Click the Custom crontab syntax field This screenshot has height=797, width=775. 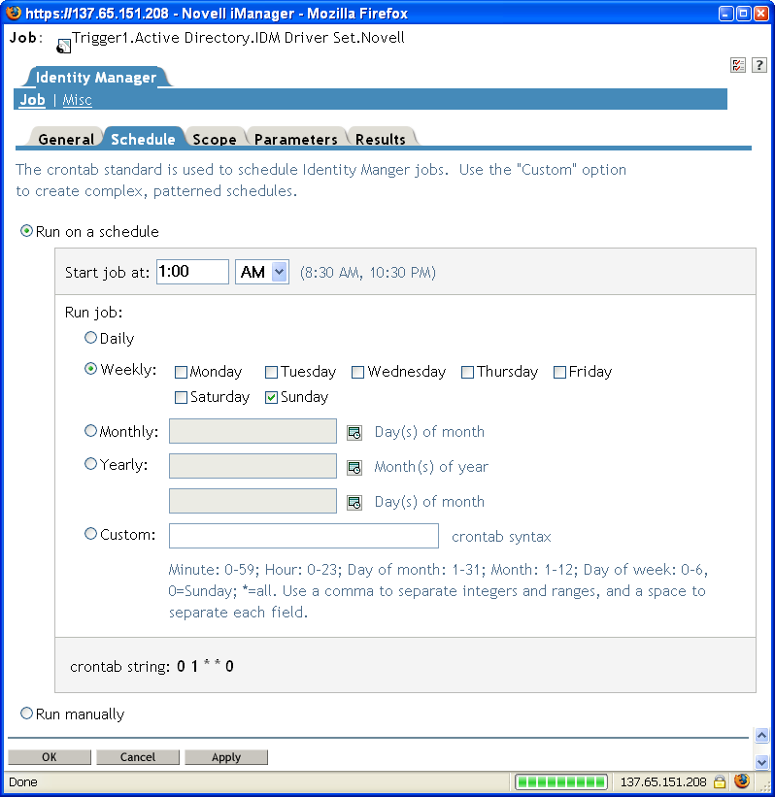coord(304,536)
